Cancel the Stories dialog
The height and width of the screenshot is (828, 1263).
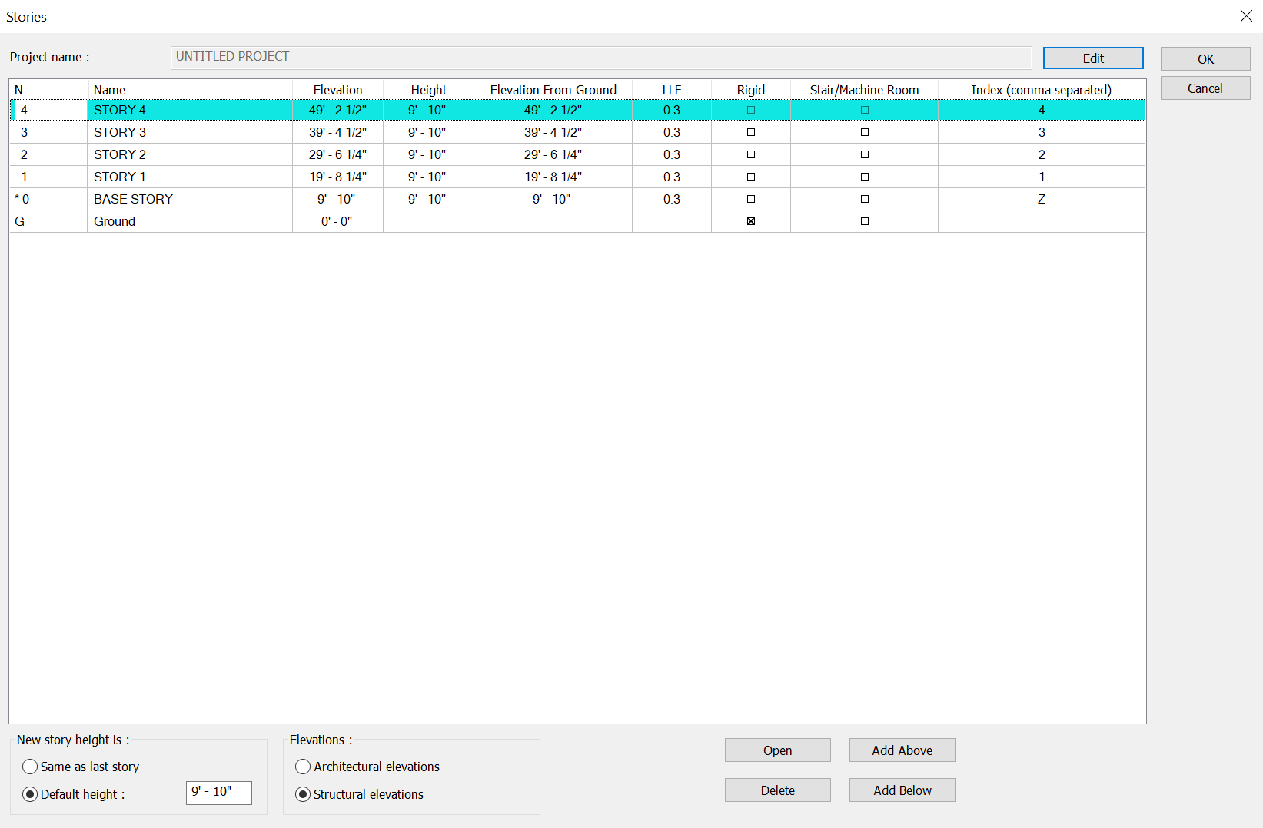[x=1205, y=88]
